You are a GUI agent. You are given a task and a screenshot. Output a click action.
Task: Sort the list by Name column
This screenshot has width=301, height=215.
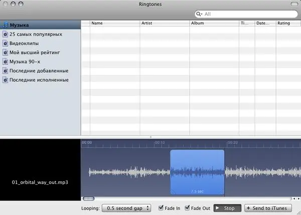click(x=115, y=23)
